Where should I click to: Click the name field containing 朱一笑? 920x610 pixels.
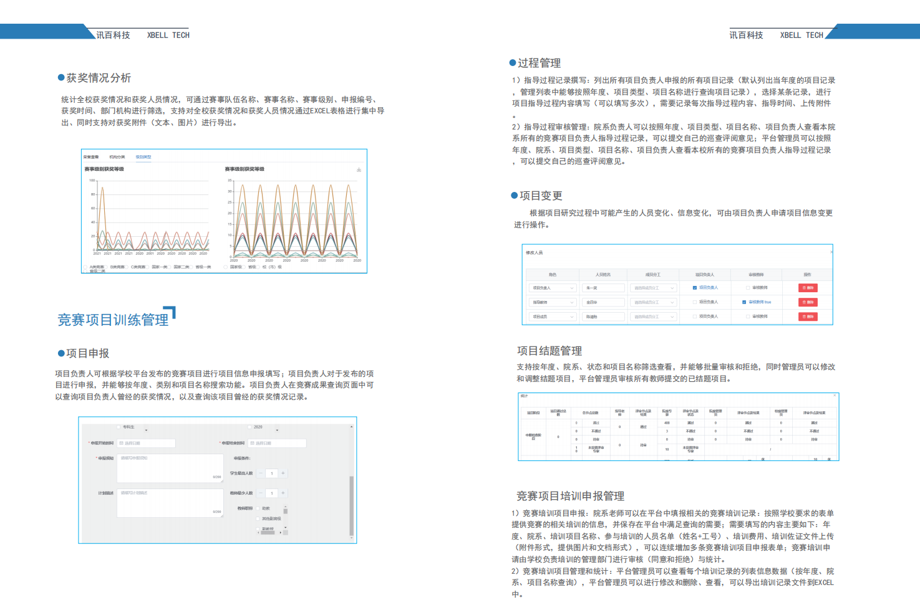pyautogui.click(x=603, y=288)
